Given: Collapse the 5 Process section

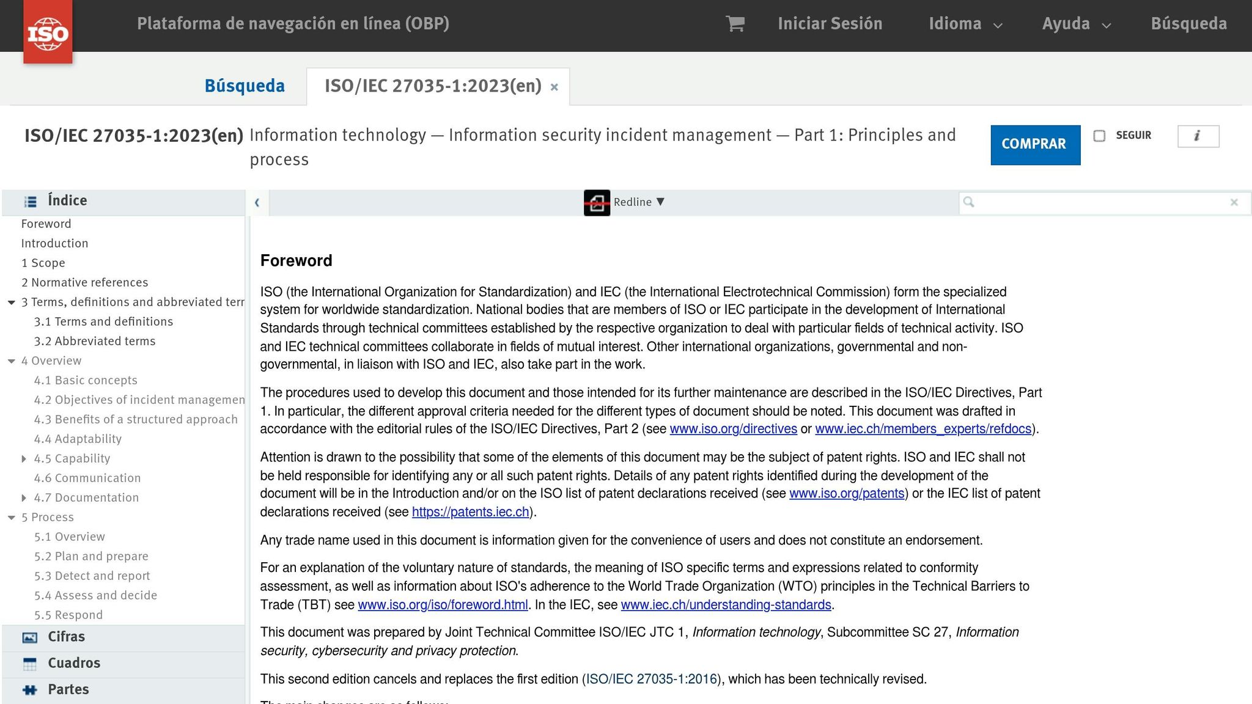Looking at the screenshot, I should (x=11, y=518).
